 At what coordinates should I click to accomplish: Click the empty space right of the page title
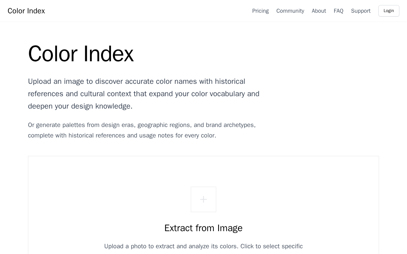coord(254,54)
